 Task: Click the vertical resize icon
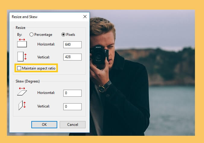pyautogui.click(x=22, y=56)
